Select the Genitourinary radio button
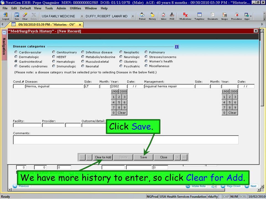 pyautogui.click(x=53, y=52)
